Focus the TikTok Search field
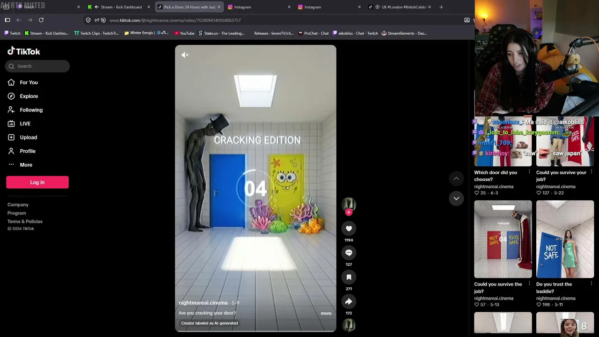Screen dimensions: 599x337 pos(37,66)
